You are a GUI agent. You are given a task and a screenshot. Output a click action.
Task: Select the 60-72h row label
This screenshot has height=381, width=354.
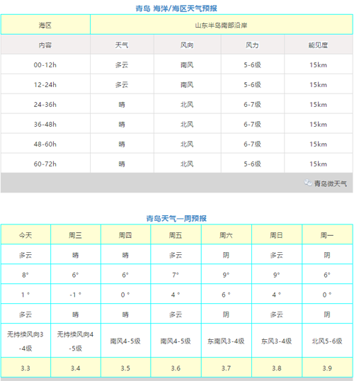click(x=45, y=164)
